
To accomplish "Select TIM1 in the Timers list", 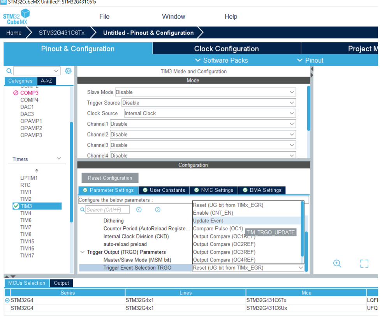I will 26,192.
